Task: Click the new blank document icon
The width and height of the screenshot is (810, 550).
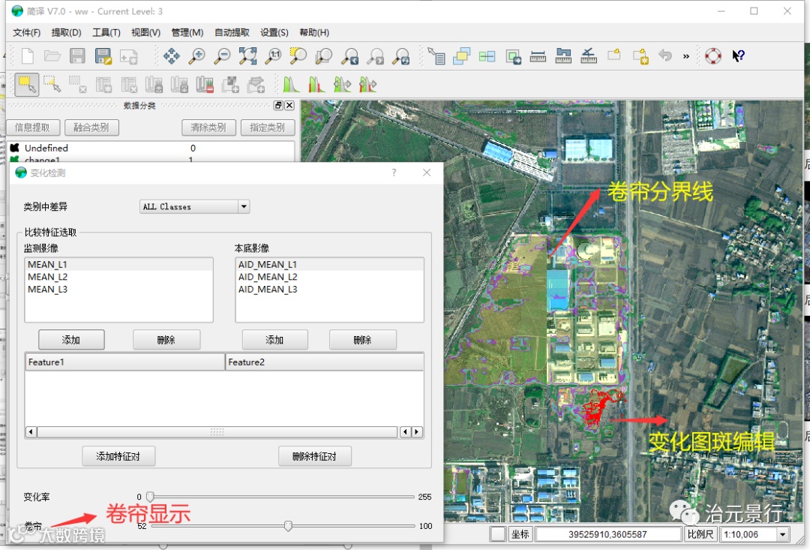Action: click(27, 56)
